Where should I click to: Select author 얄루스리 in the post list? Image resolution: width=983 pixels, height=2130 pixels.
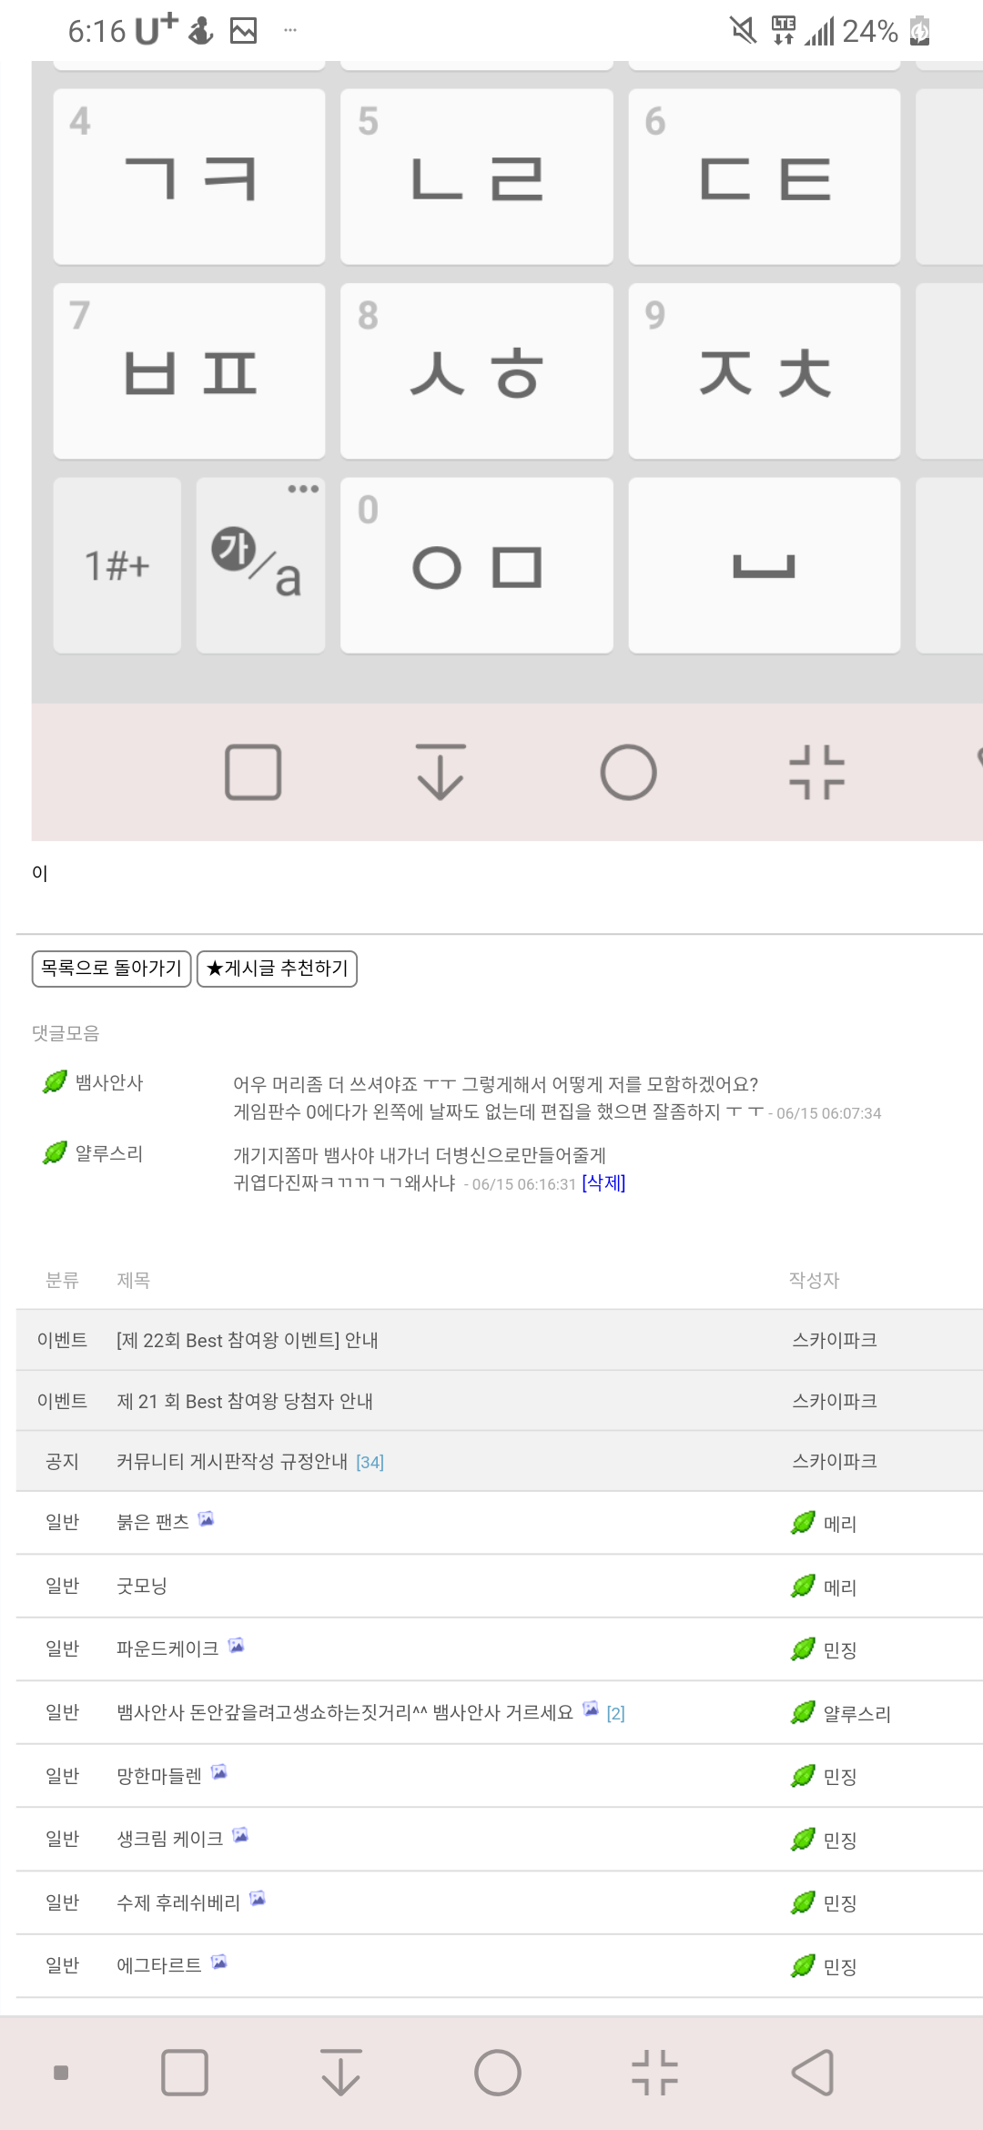pos(856,1713)
